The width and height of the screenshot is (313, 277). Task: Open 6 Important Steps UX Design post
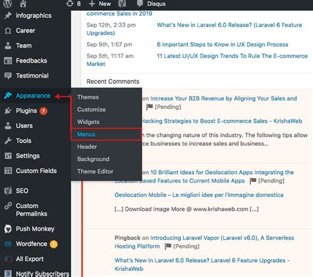pos(223,45)
